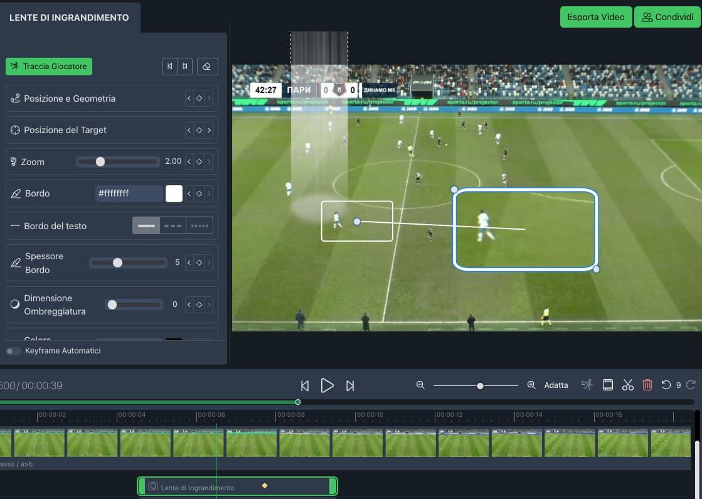Enable Keyframe Automatici toggle
Viewport: 702px width, 499px height.
[x=13, y=351]
